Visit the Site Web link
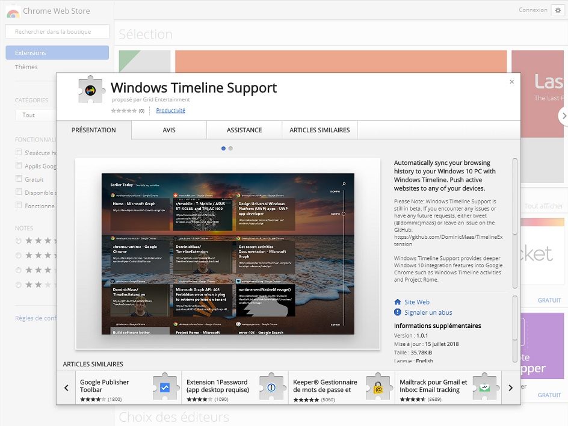The width and height of the screenshot is (568, 426). tap(416, 302)
